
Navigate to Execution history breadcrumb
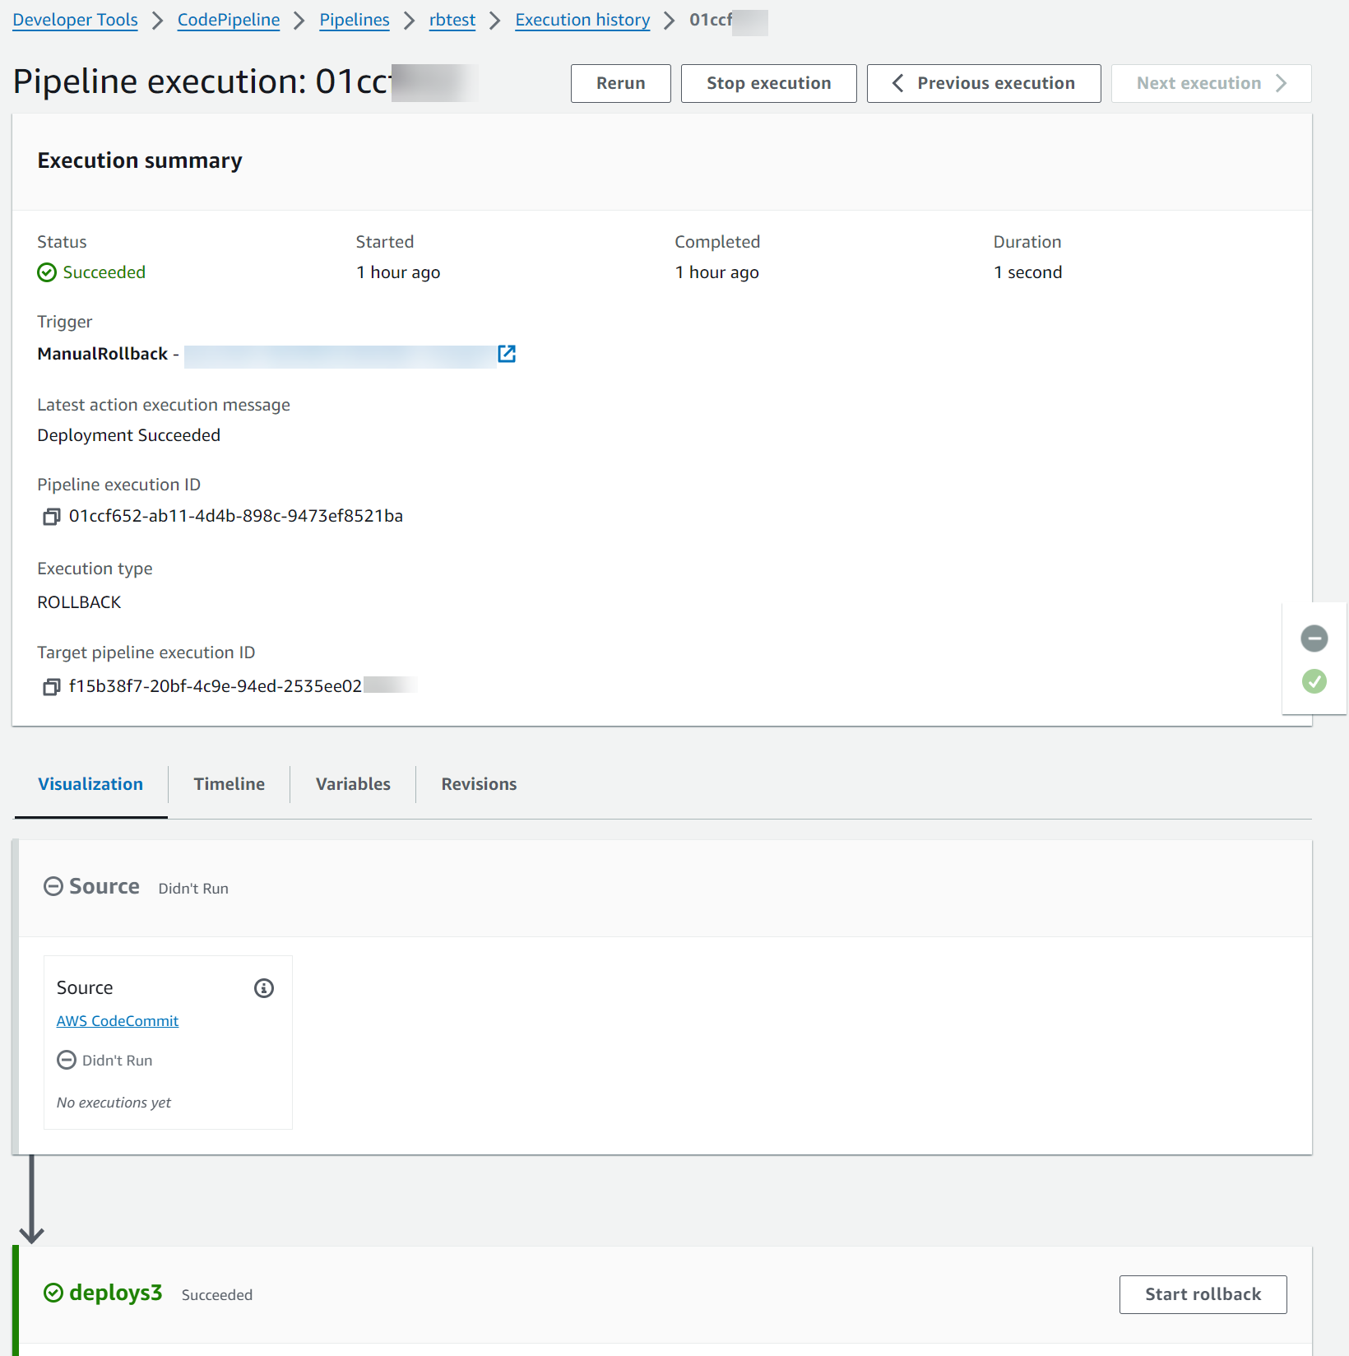point(582,20)
